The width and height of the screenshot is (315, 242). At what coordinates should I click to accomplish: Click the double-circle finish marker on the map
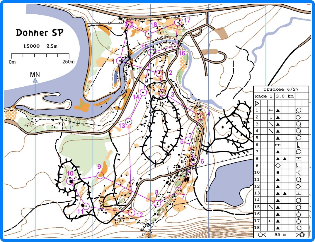[x=129, y=25]
